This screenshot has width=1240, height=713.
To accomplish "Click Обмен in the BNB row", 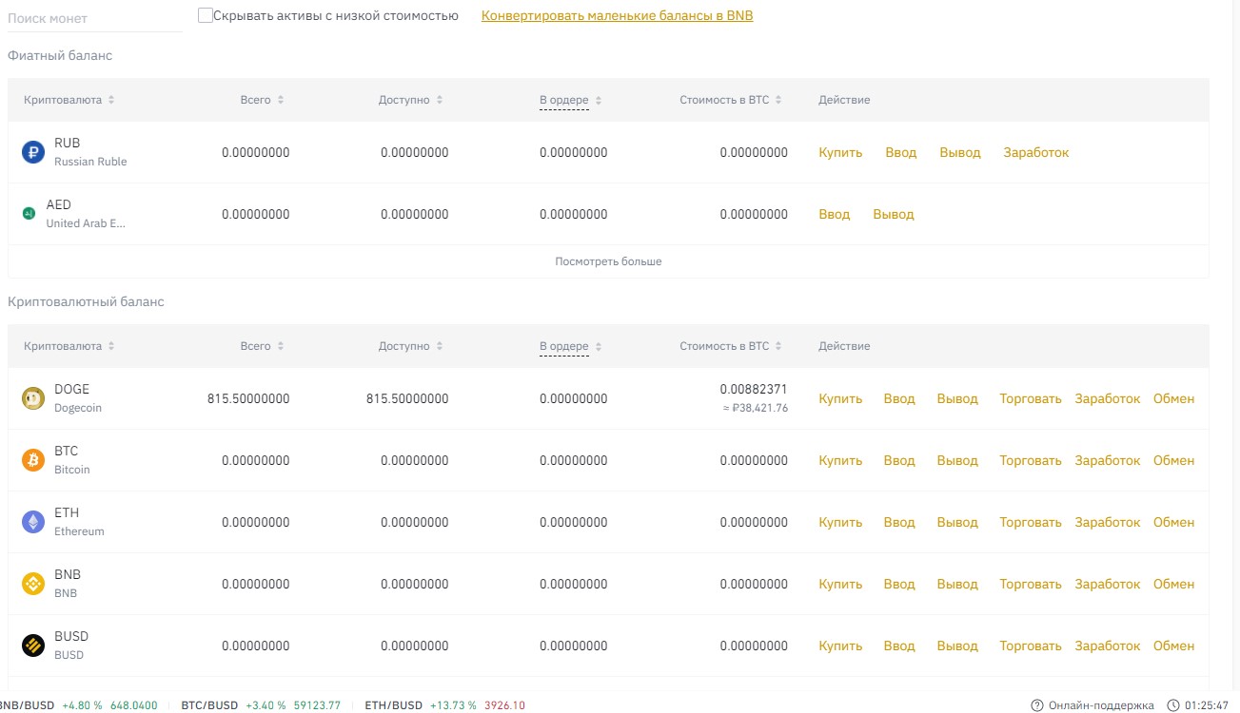I will (1173, 584).
